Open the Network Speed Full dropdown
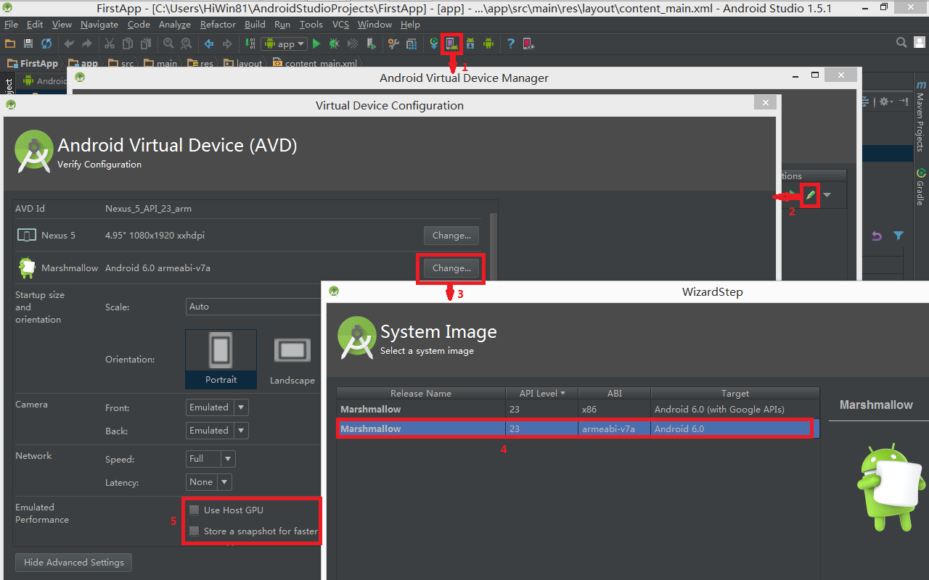 click(210, 459)
